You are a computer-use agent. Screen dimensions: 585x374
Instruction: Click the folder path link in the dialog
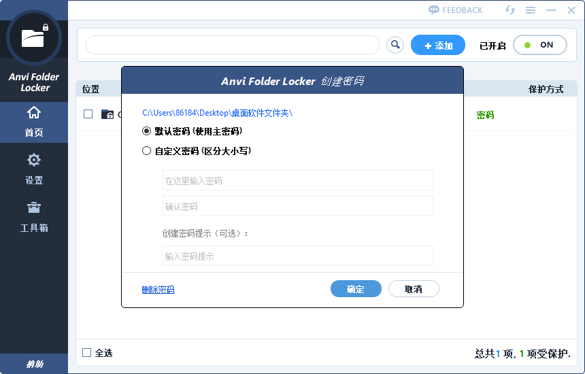tap(218, 113)
